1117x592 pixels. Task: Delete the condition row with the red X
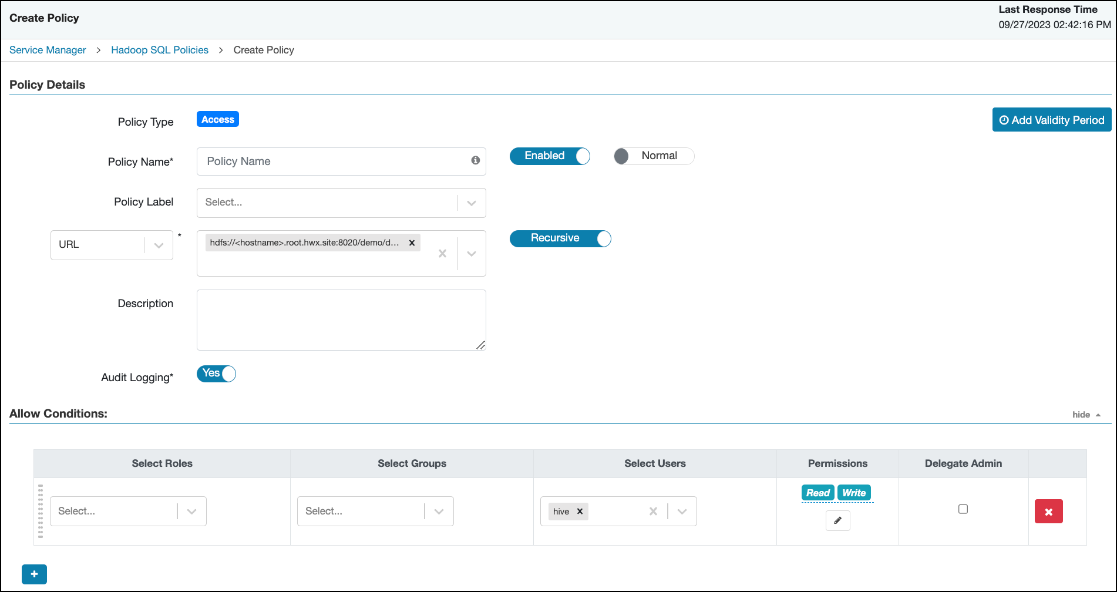pyautogui.click(x=1049, y=511)
